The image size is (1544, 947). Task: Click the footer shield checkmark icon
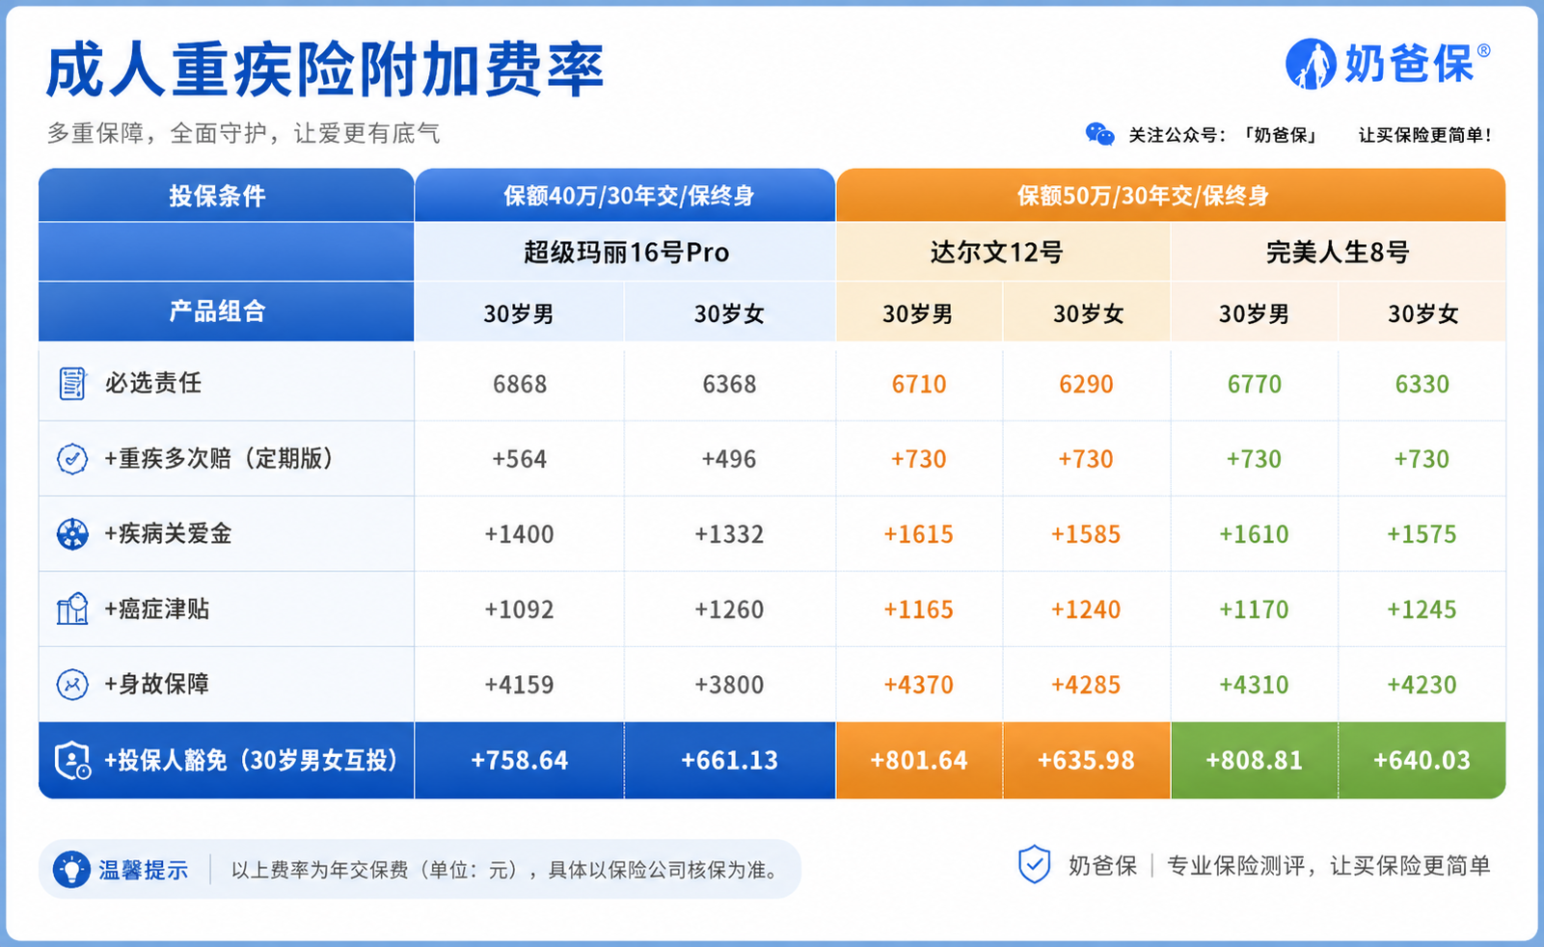(1034, 864)
